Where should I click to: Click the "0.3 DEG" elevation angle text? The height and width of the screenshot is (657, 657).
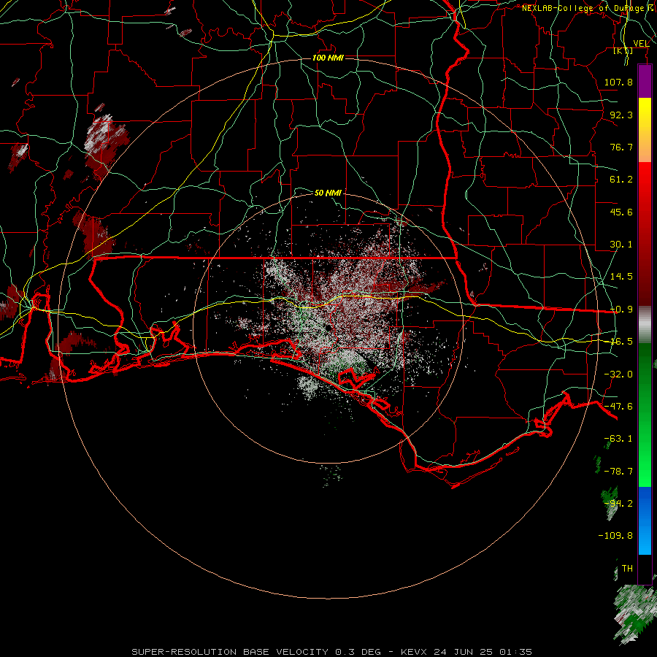point(358,652)
